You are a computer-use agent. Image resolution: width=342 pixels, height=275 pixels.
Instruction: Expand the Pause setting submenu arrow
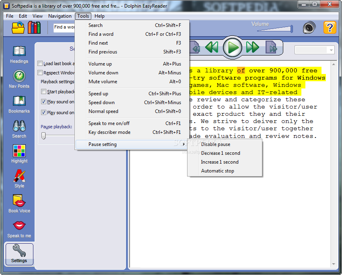[x=183, y=144]
